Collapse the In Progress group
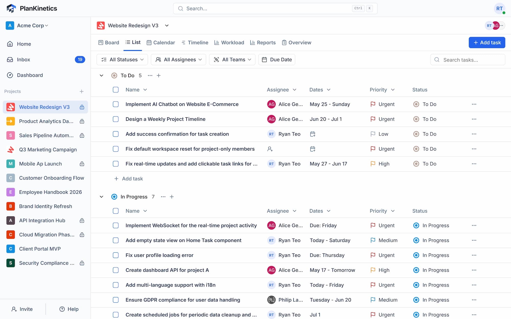 pos(101,197)
